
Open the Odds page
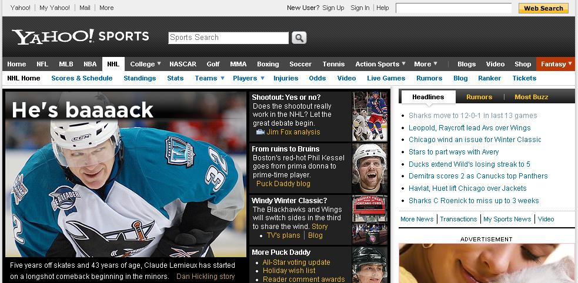coord(318,78)
